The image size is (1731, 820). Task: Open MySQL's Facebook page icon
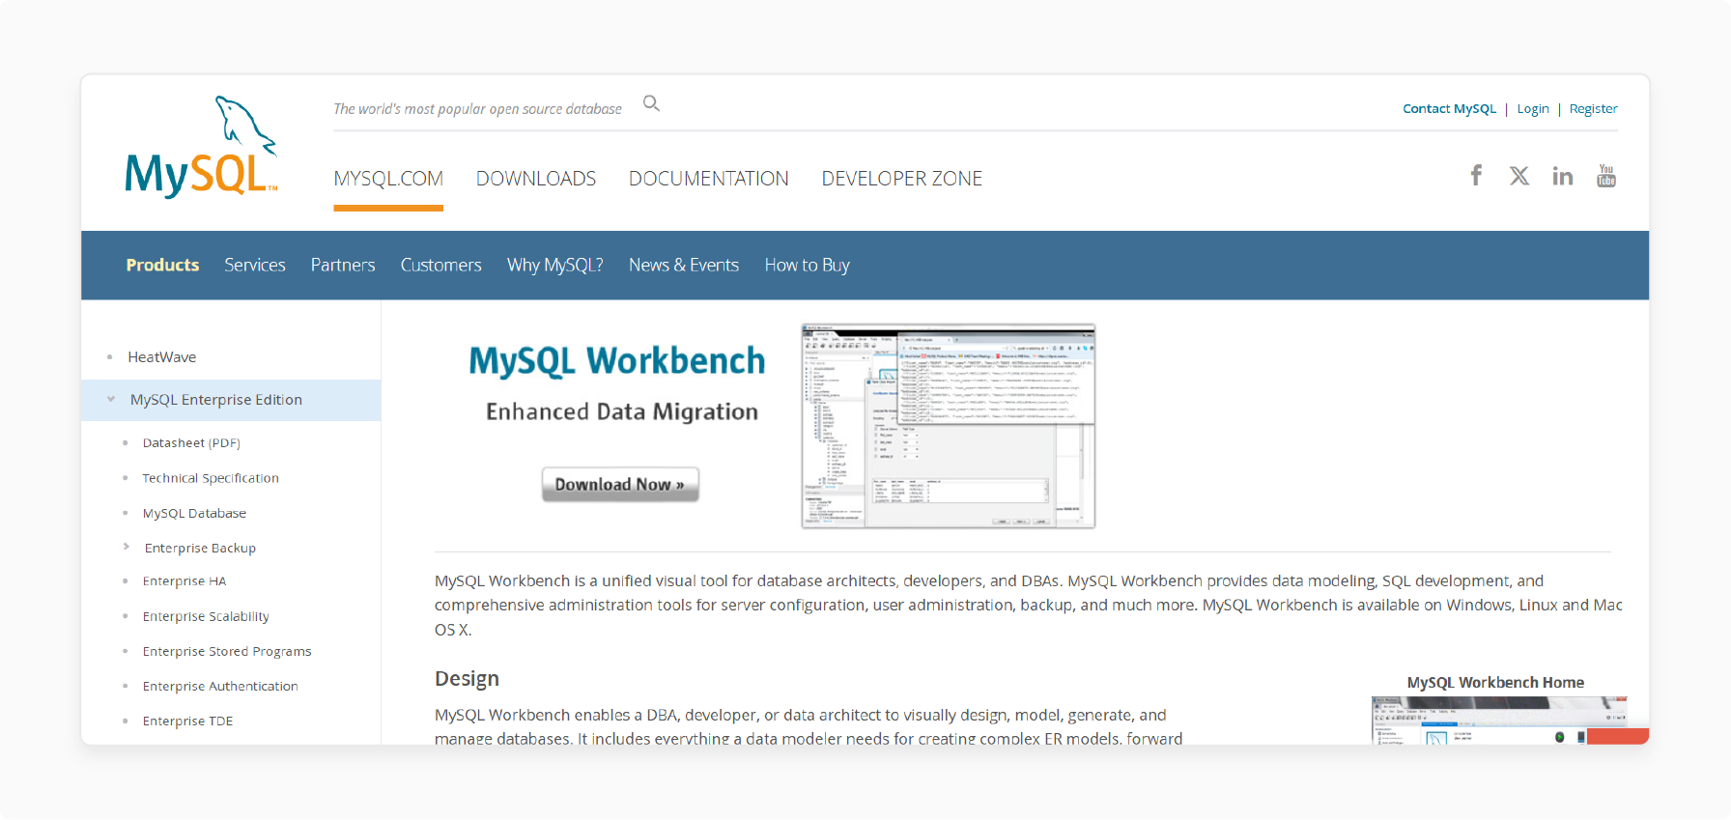[x=1476, y=175]
